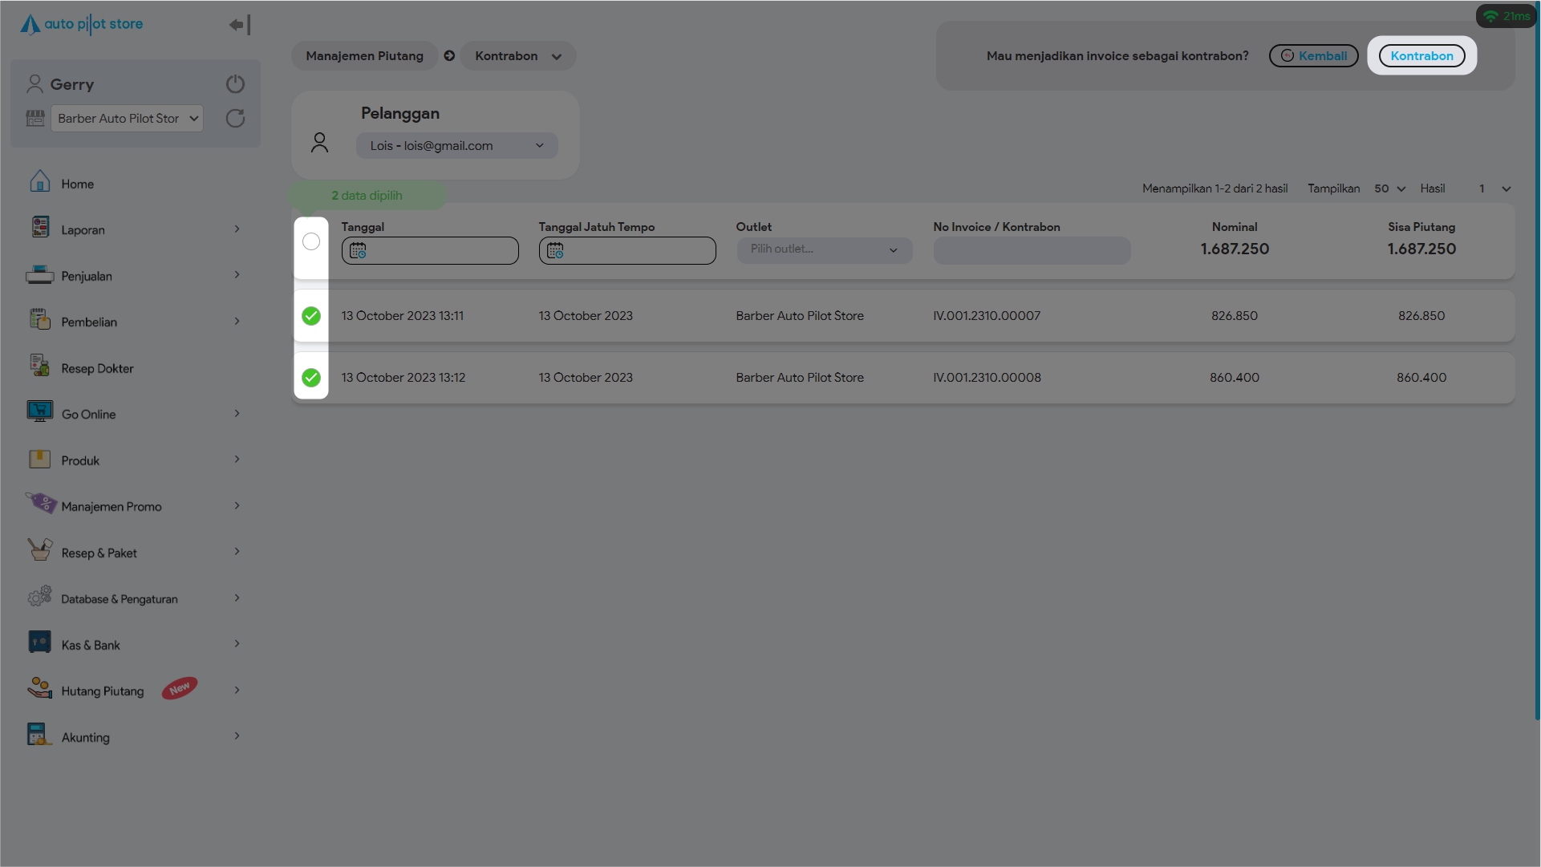The image size is (1541, 867).
Task: Click the Kas & Bank safe icon
Action: [x=39, y=642]
